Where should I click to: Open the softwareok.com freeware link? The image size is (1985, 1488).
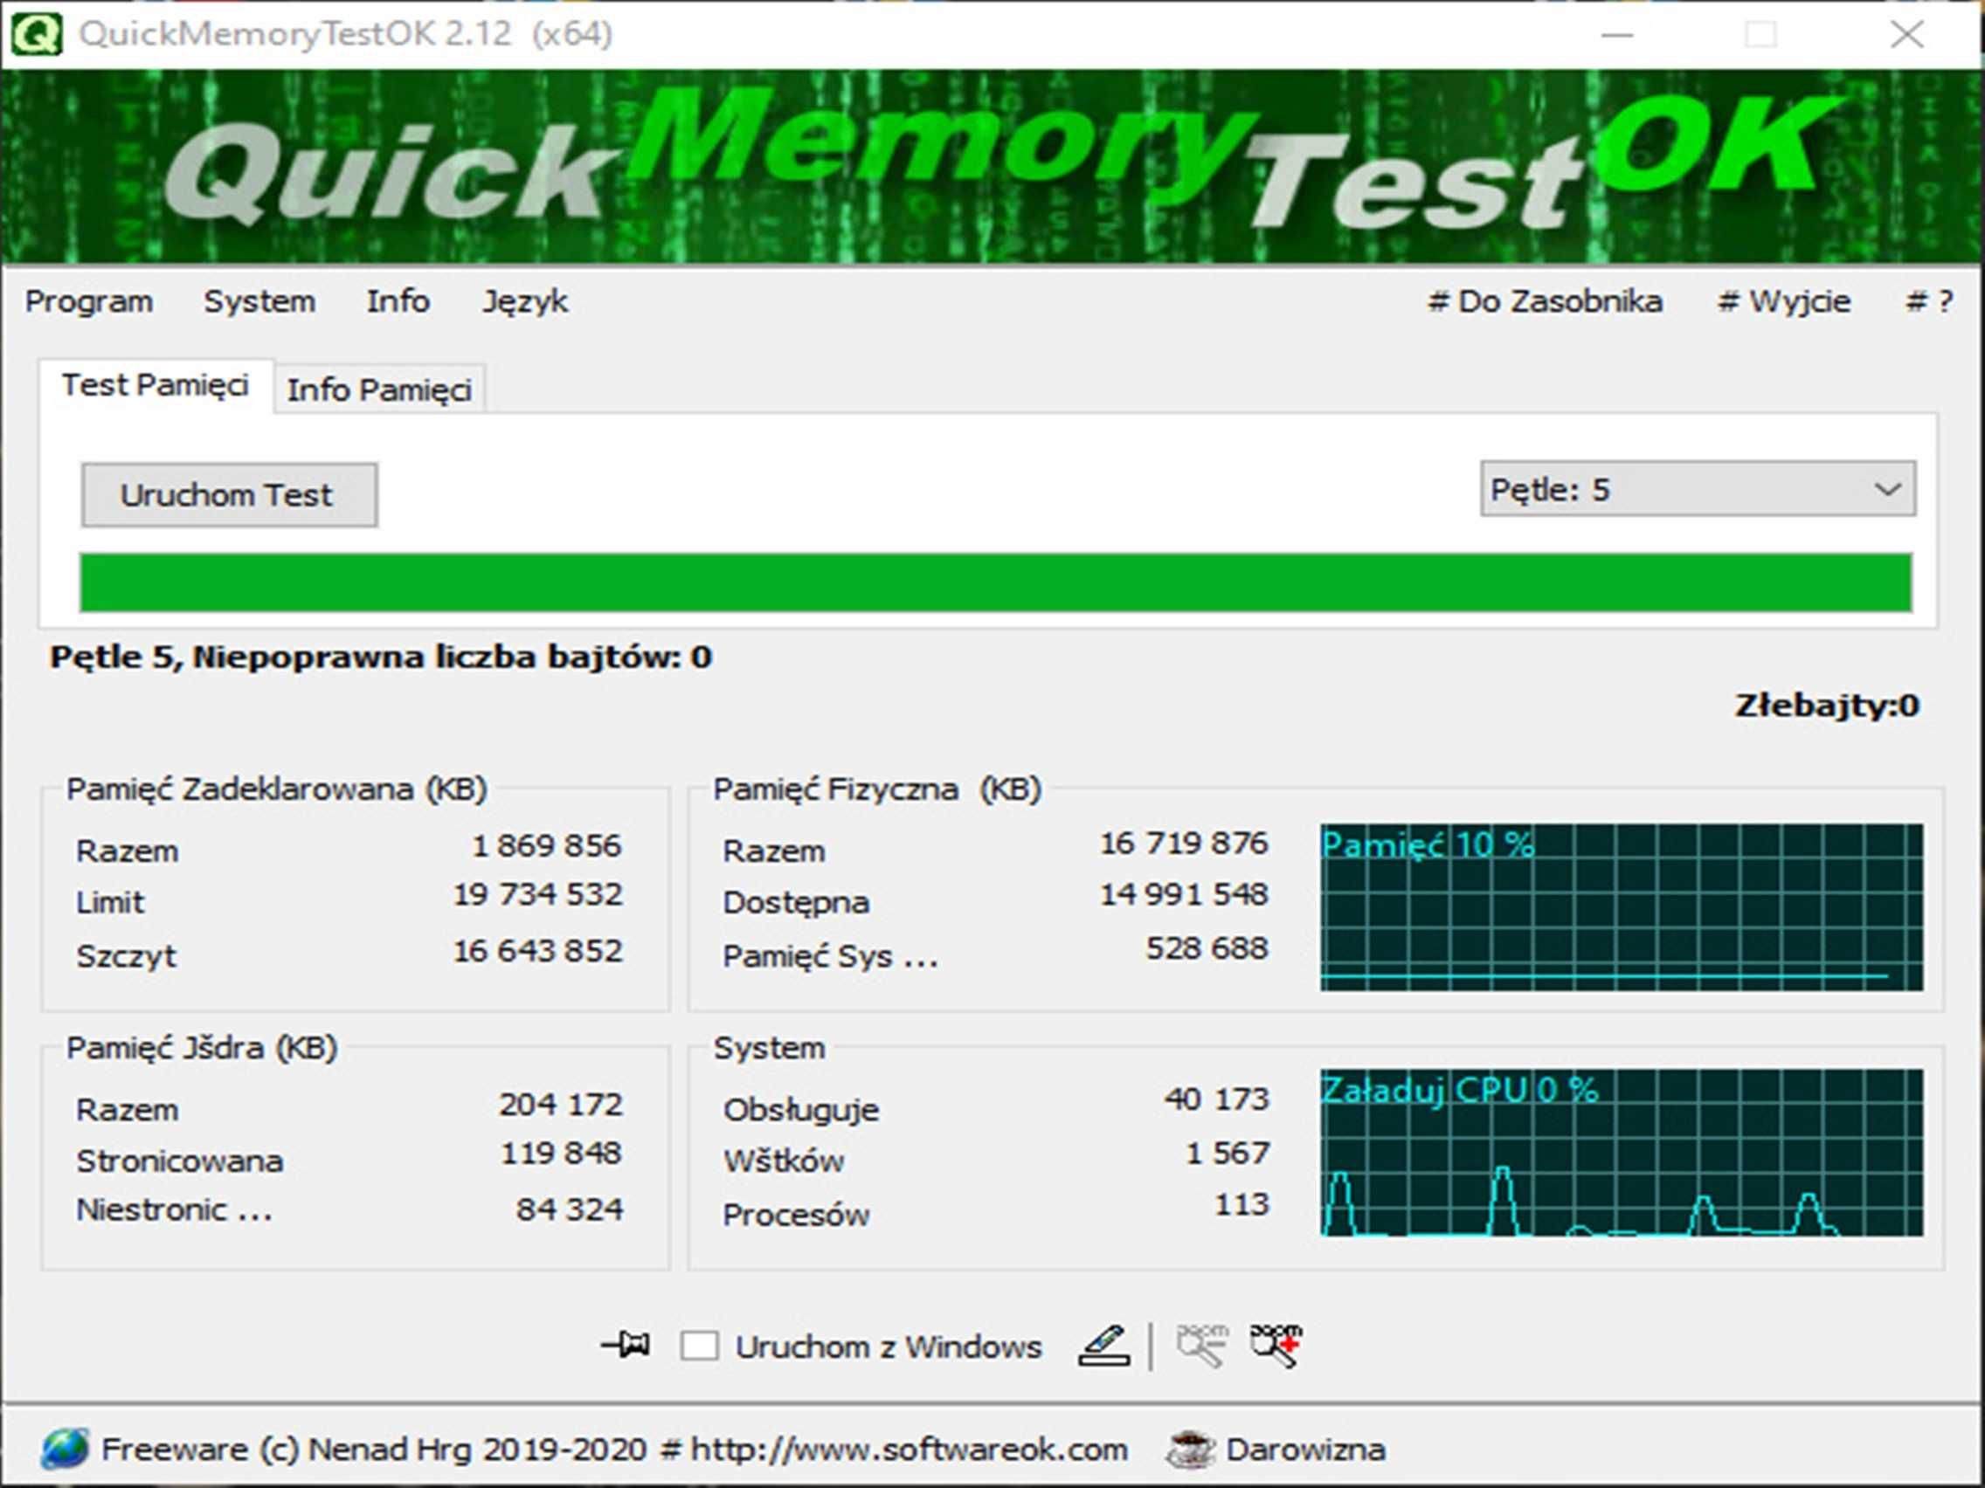click(614, 1450)
